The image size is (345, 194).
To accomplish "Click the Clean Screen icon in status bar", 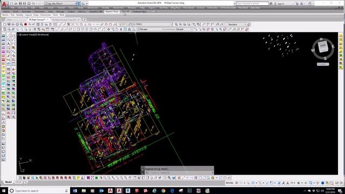I will [337, 183].
